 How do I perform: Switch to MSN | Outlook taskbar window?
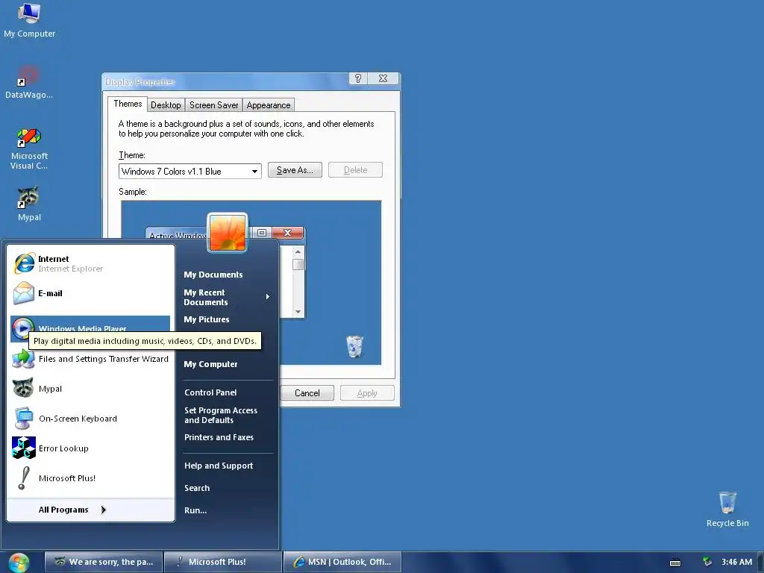[x=342, y=563]
